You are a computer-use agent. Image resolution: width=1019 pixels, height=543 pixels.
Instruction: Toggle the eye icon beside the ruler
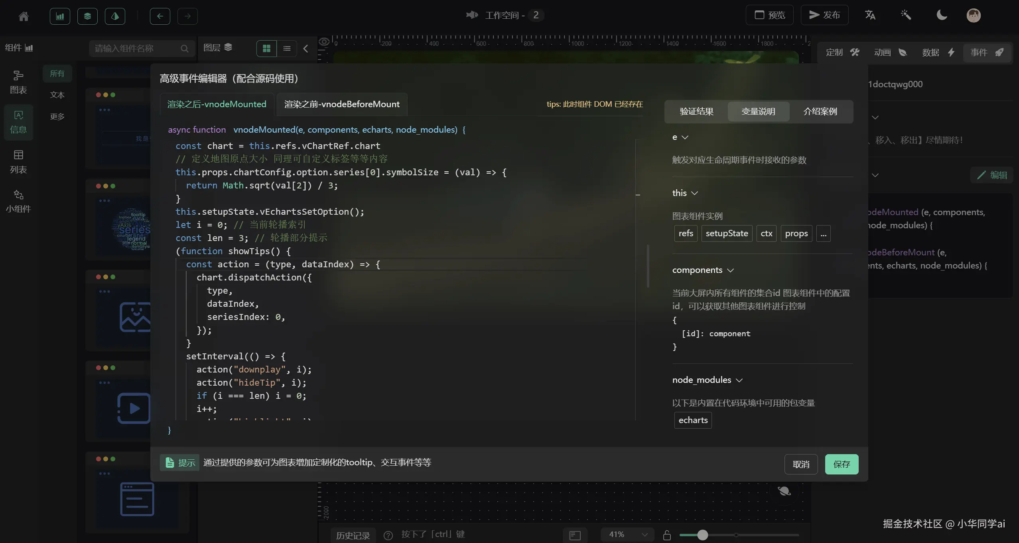click(x=324, y=42)
